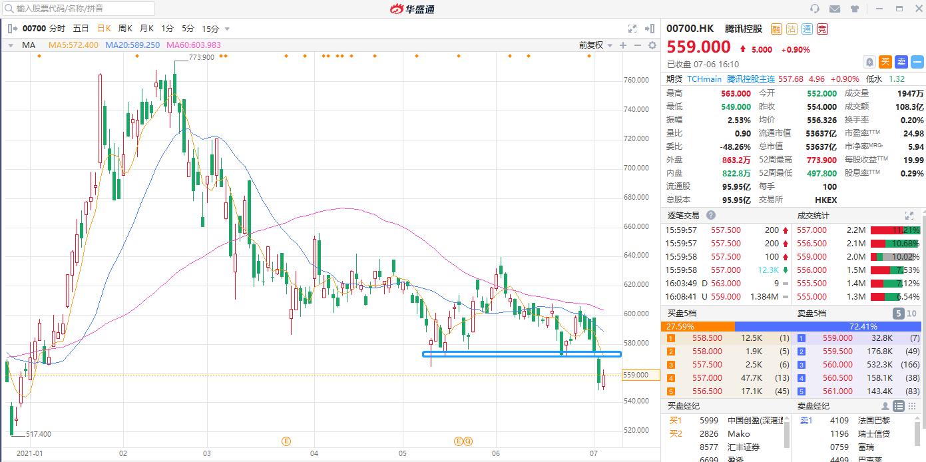This screenshot has height=462, width=926.
Task: Click the E earnings marker near April
Action: click(286, 441)
